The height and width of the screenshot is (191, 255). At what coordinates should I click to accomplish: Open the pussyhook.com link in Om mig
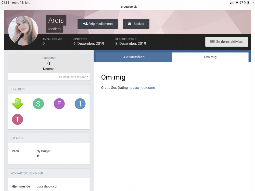143,88
